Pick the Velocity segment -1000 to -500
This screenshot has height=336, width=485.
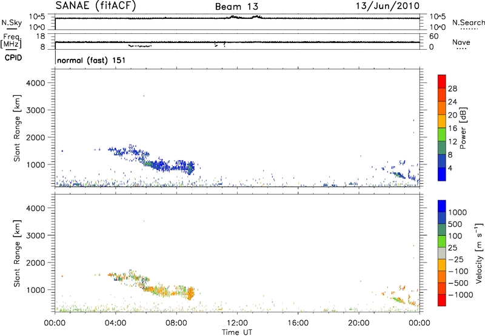coord(442,288)
